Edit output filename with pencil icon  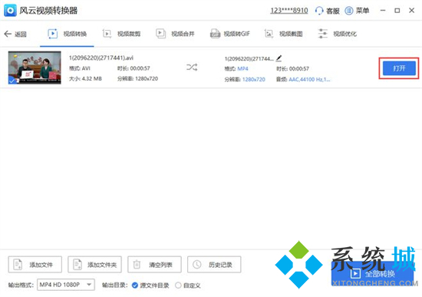(279, 58)
